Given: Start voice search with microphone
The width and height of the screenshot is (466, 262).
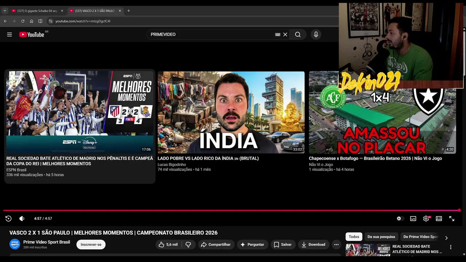Looking at the screenshot, I should (x=316, y=35).
